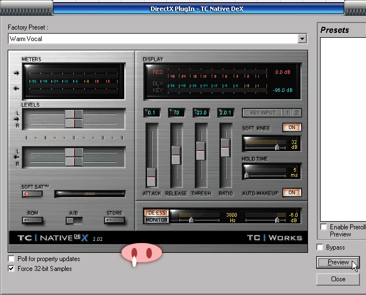Click the Preview button
The width and height of the screenshot is (366, 295).
338,262
